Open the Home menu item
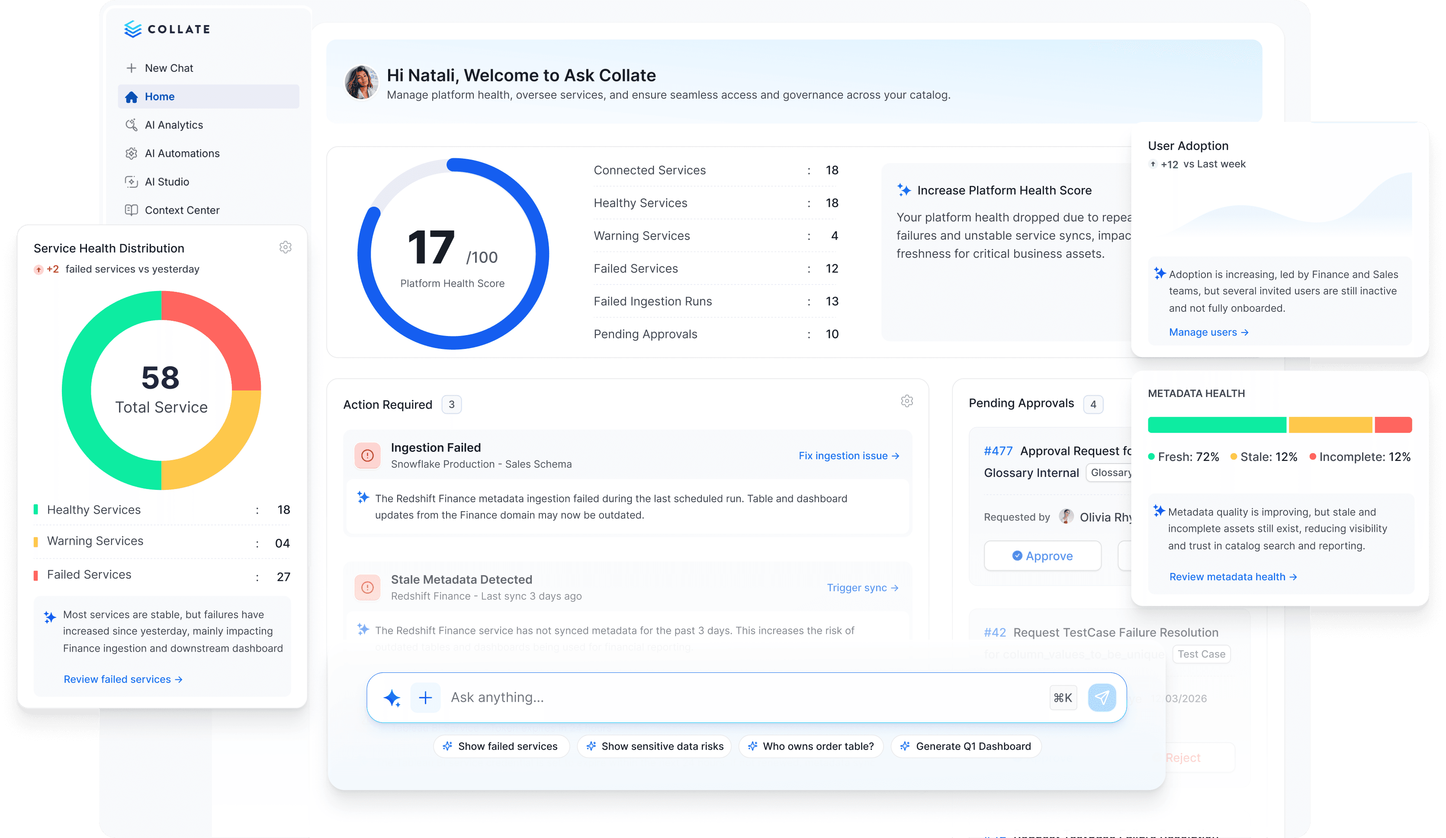 208,96
